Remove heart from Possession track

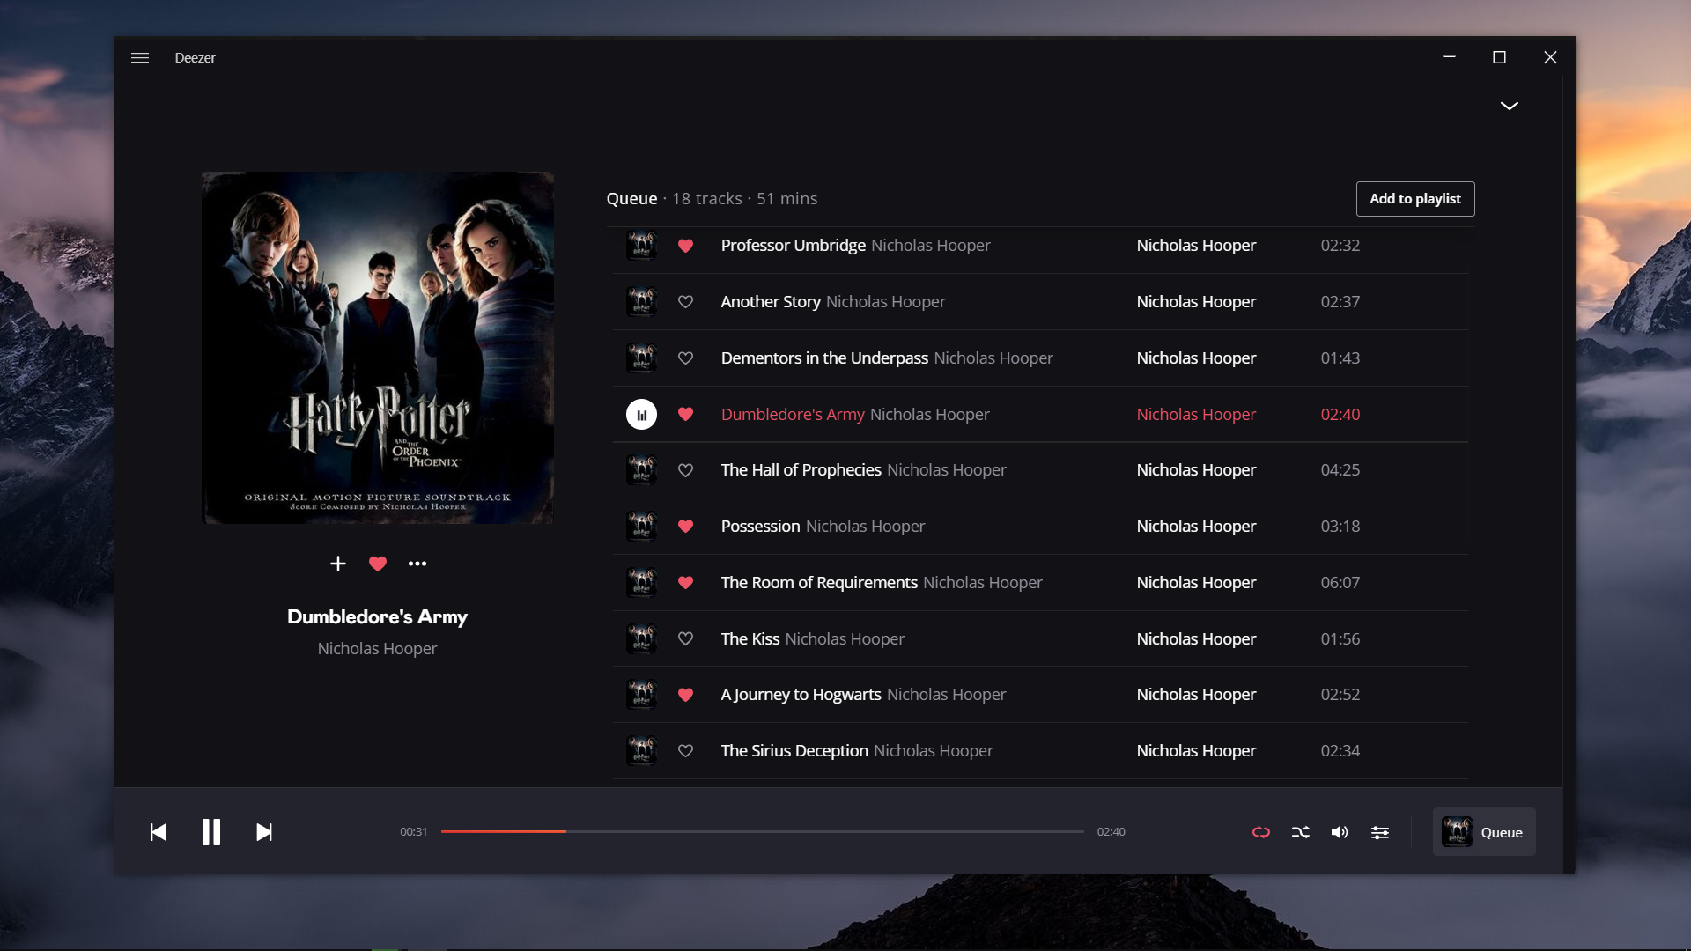(x=685, y=527)
